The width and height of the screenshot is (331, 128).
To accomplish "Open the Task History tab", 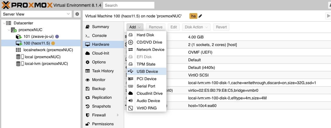I will (103, 71).
